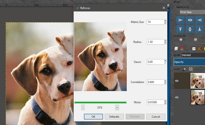
Task: Open the orange dock tab icon
Action: (200, 49)
